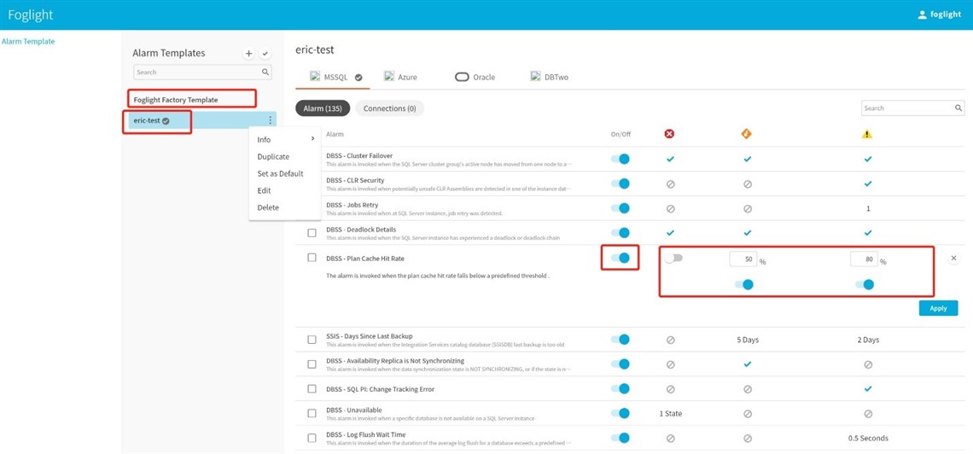
Task: Click Availability Replica warning disabled icon
Action: (x=867, y=364)
